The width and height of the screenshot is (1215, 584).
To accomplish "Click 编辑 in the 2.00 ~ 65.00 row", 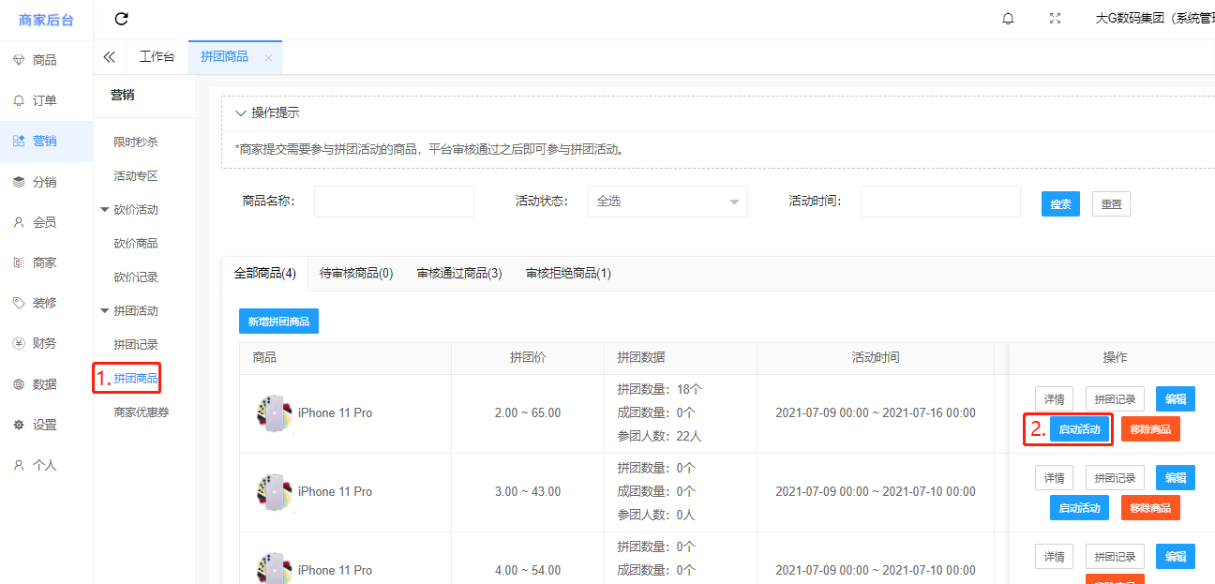I will coord(1176,399).
